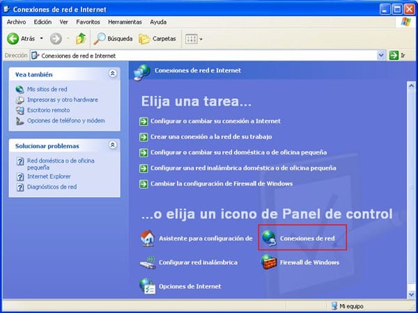Select Configurar o cambiar su conexión a Internet
The height and width of the screenshot is (313, 418).
pos(215,121)
